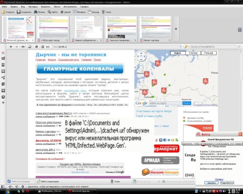Image resolution: width=243 pixels, height=194 pixels.
Task: Click 'Найти следующее' in find bar
Action: pos(48,181)
